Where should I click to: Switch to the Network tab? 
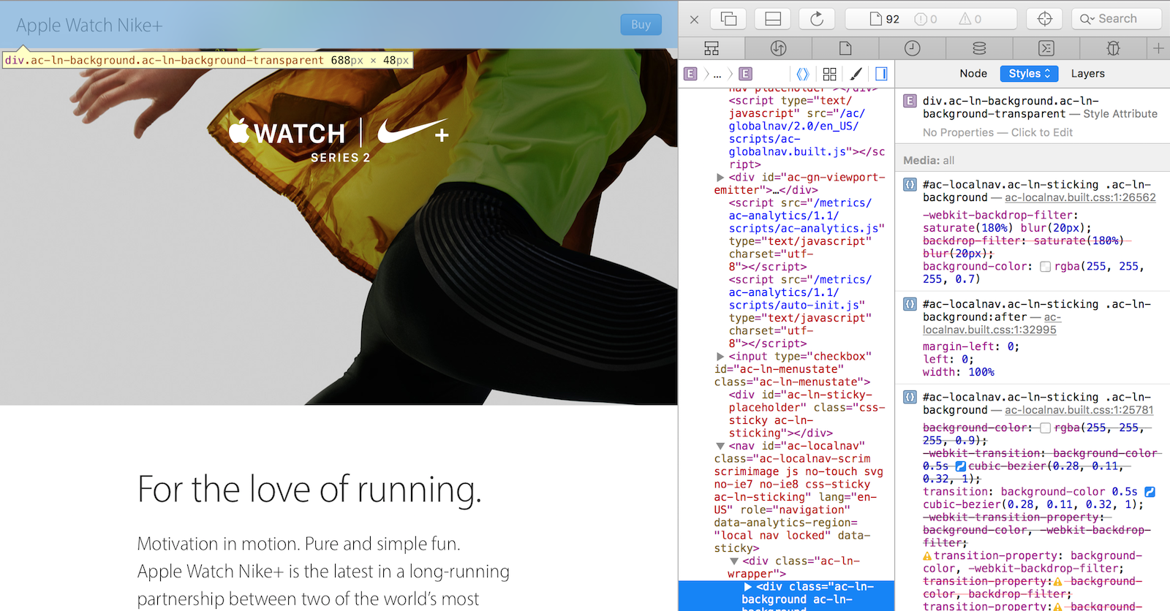(x=779, y=48)
